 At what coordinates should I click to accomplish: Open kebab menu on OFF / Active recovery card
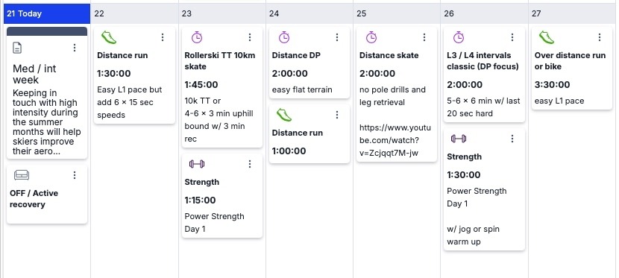point(75,175)
